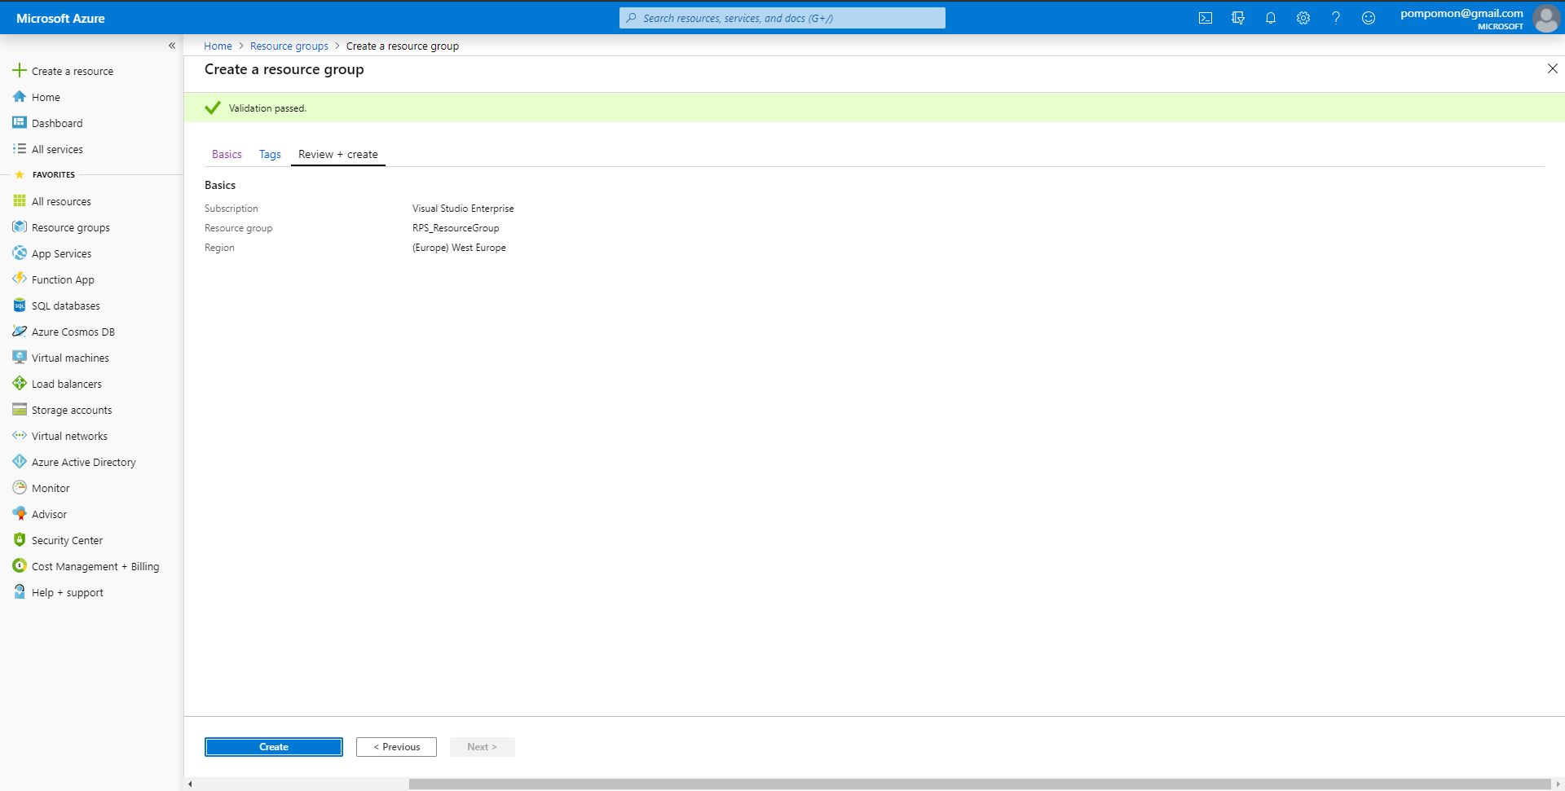Click the horizontal scrollbar thumb

[x=979, y=784]
